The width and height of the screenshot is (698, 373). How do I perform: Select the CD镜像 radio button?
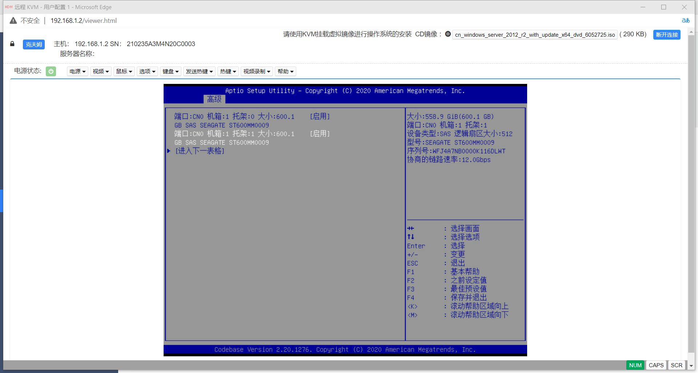pos(448,34)
